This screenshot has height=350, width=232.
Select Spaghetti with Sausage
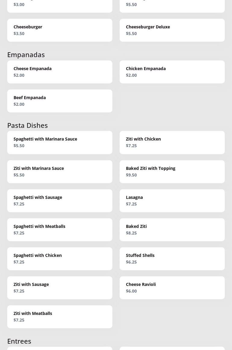click(60, 201)
